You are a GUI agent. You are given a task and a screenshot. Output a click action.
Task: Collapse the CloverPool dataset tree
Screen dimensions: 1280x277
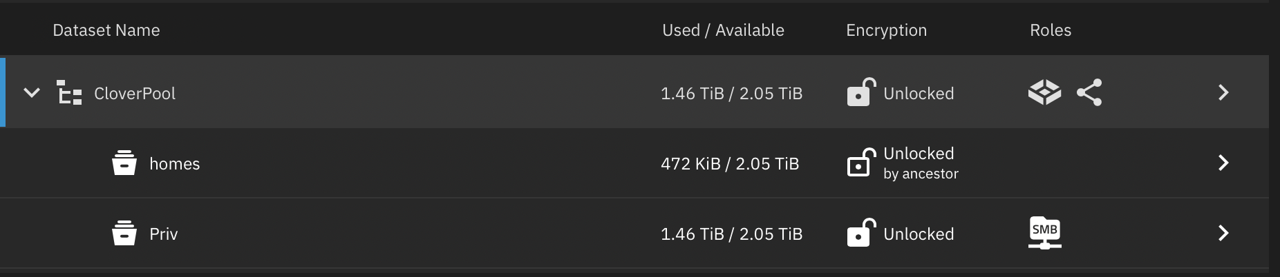click(x=32, y=92)
